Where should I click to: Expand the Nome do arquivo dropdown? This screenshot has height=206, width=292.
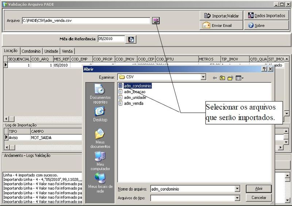coord(237,189)
